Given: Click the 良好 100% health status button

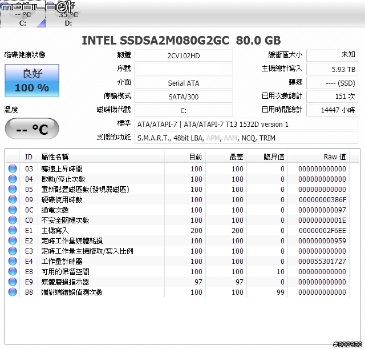Looking at the screenshot, I should (32, 81).
